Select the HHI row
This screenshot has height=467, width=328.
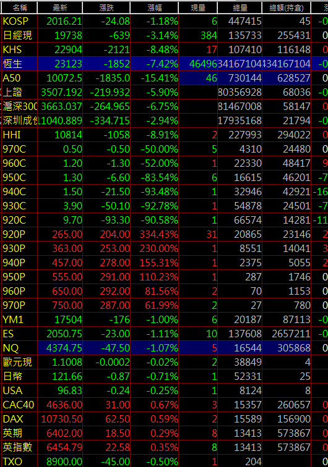pos(164,135)
